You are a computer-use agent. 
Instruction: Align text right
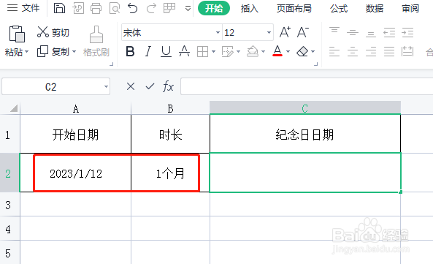pyautogui.click(x=371, y=52)
